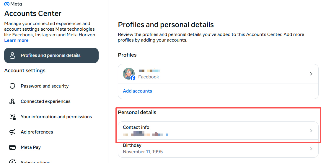Open the Learn more link
The height and width of the screenshot is (163, 326).
tap(16, 40)
